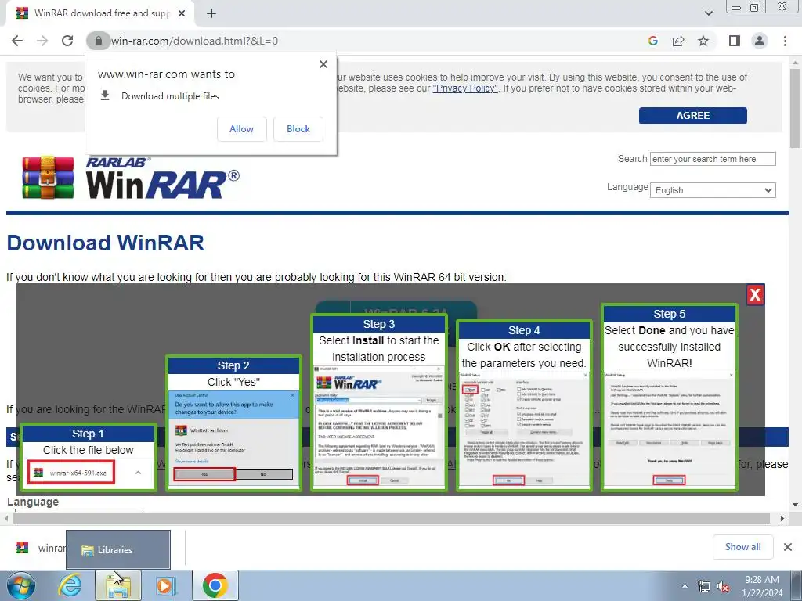
Task: Open the tab search chevron
Action: coord(708,13)
